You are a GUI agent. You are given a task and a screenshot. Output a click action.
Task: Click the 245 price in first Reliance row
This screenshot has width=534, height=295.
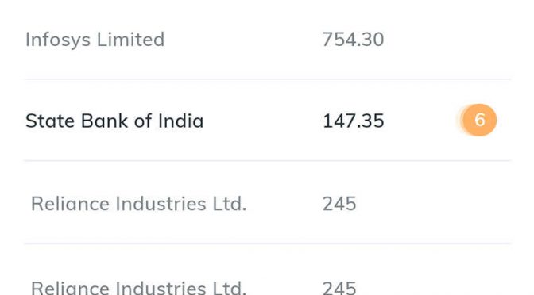pos(339,204)
